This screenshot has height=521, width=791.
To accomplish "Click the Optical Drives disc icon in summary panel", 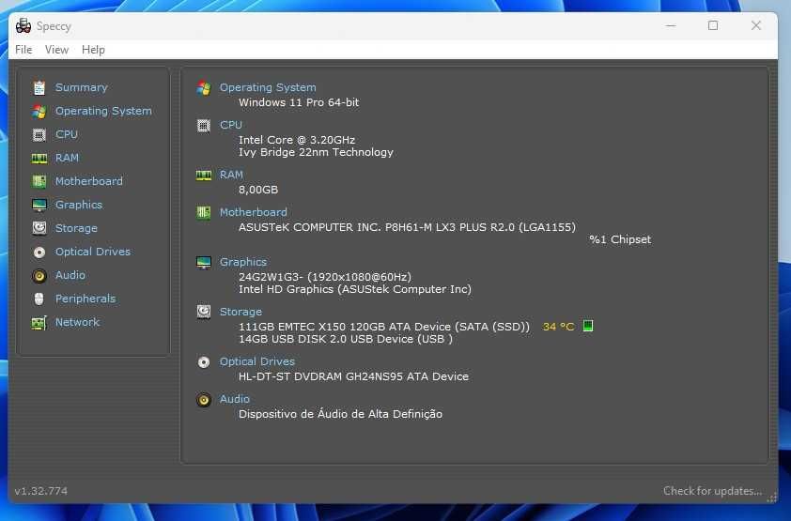I will pyautogui.click(x=204, y=361).
